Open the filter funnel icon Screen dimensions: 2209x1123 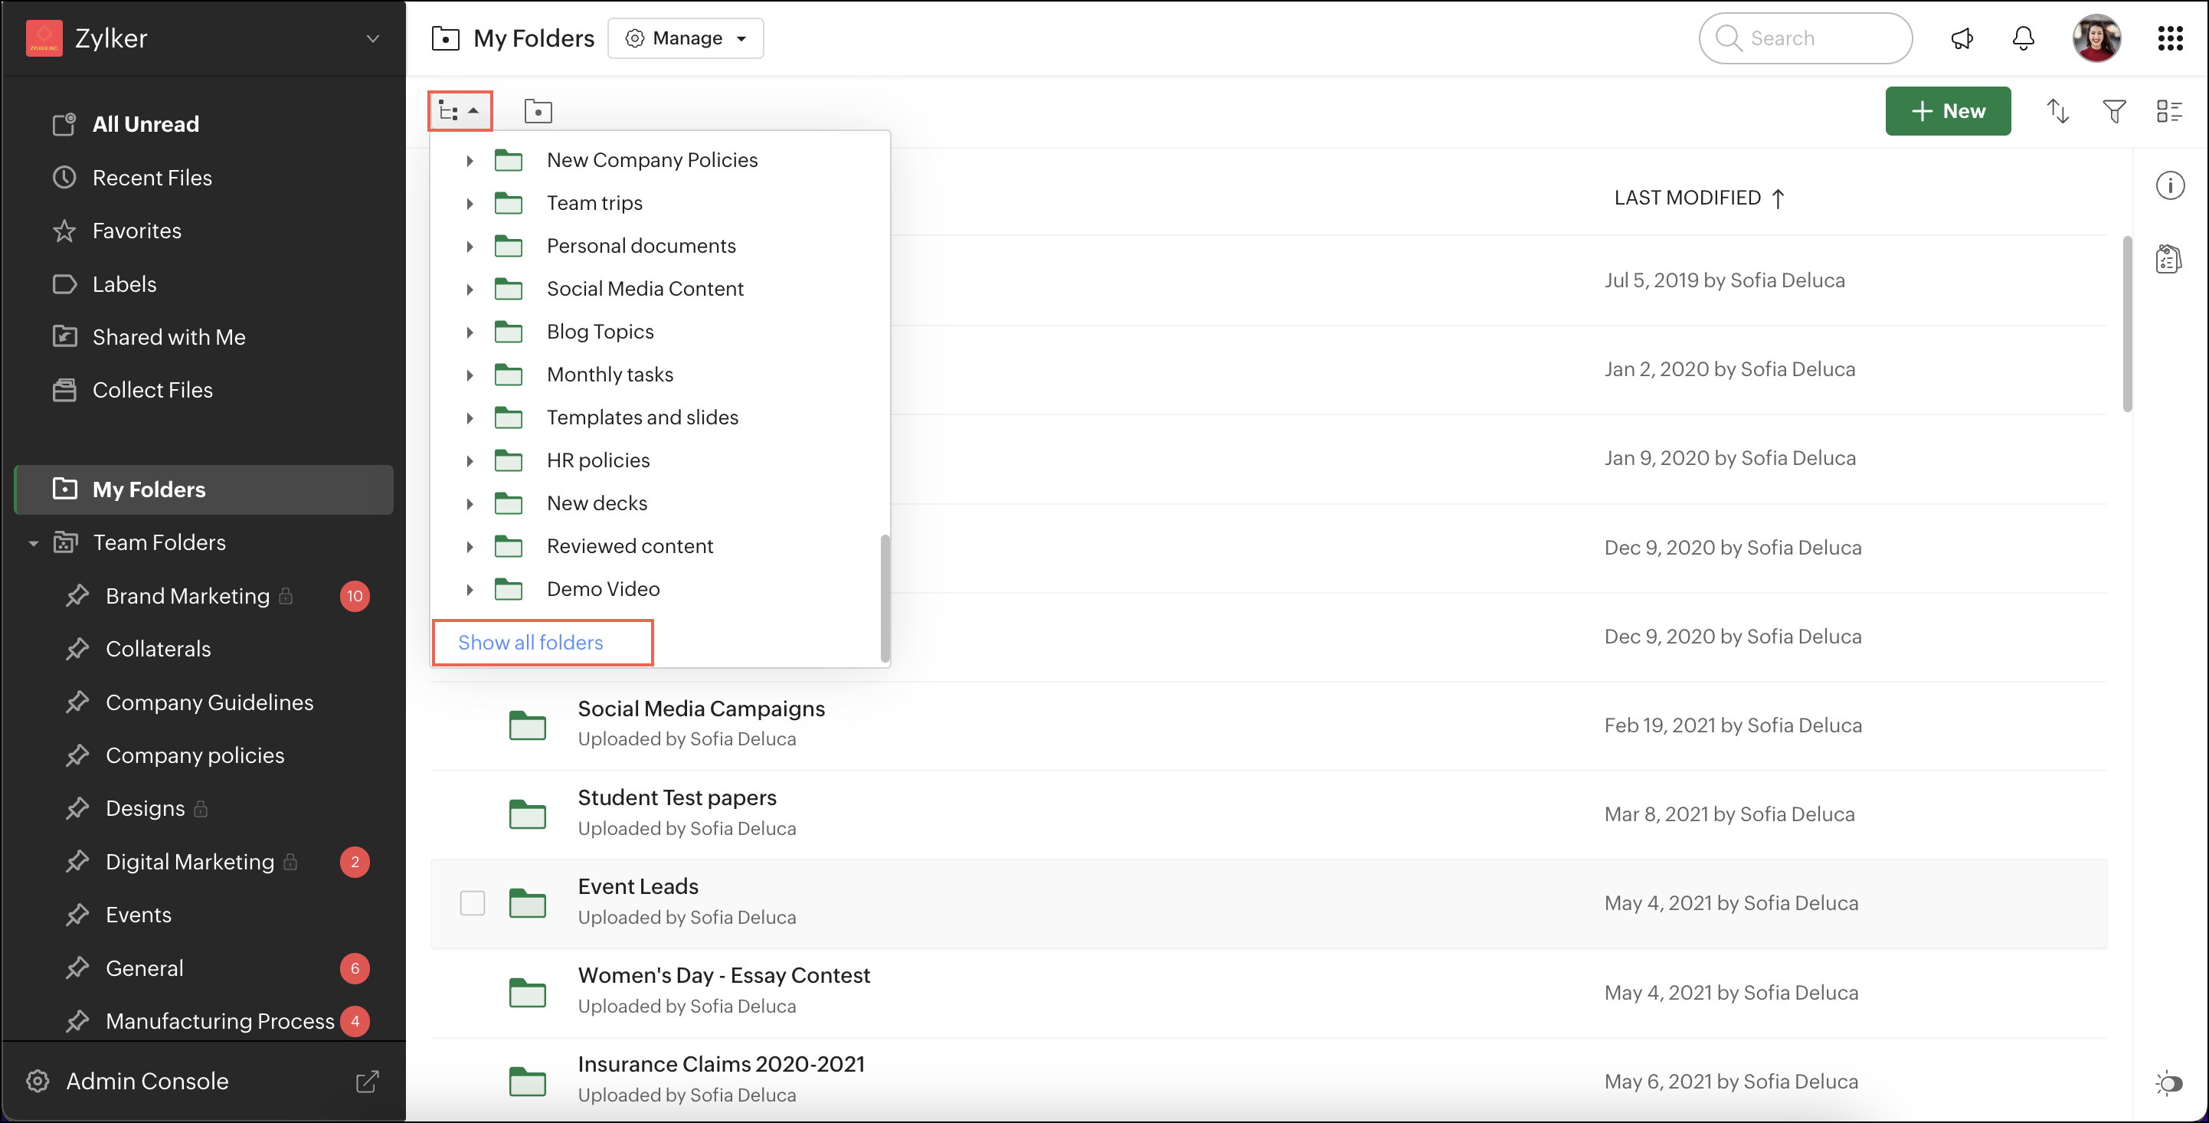(x=2114, y=110)
